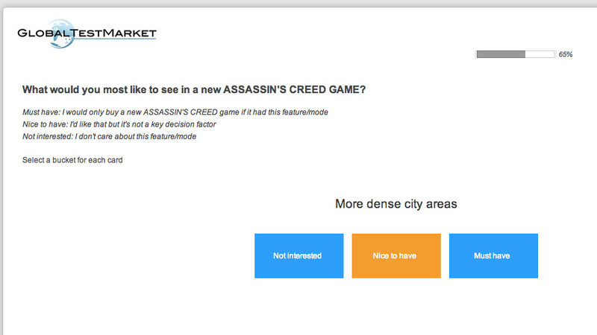Click Select a bucket for each card text

pos(72,160)
